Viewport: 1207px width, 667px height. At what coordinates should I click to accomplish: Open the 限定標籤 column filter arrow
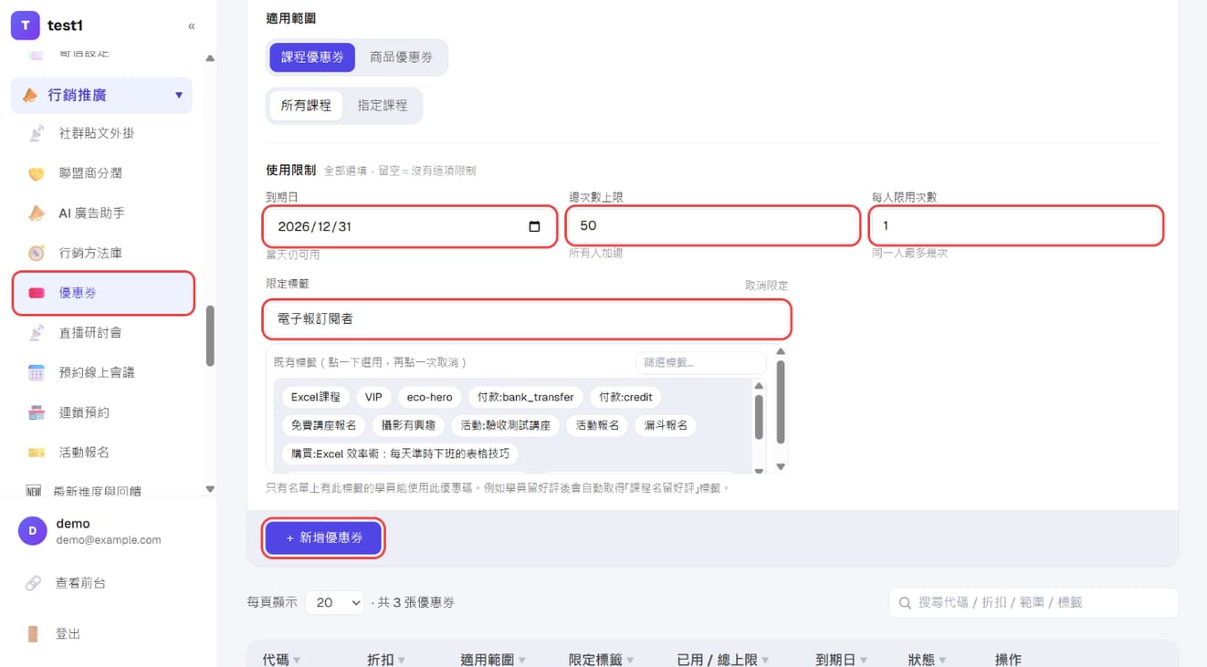click(x=630, y=660)
